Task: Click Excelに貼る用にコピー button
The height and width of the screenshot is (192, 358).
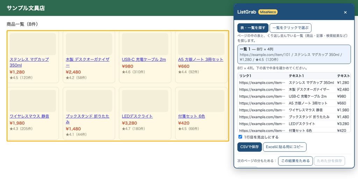Action: pos(285,147)
